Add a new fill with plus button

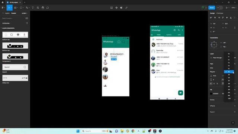(x=235, y=90)
